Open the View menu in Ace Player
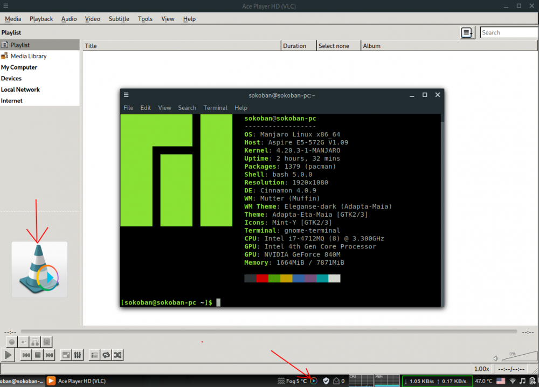Screen dimensions: 539x387 pyautogui.click(x=168, y=19)
